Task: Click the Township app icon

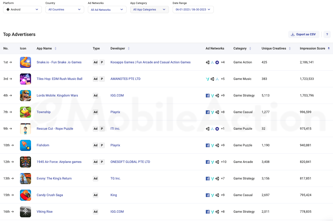Action: (x=25, y=112)
